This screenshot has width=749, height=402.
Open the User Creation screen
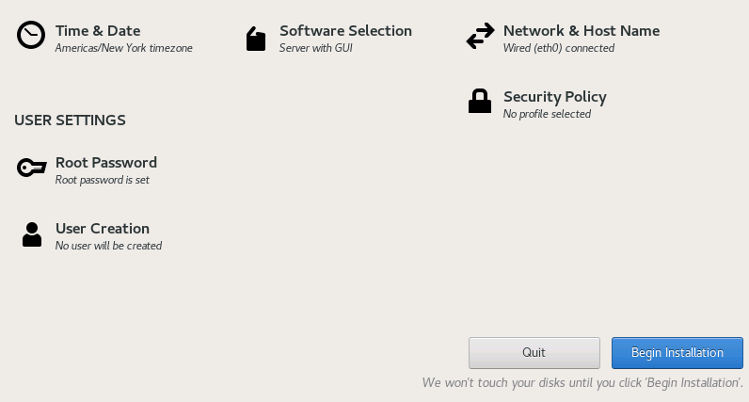coord(103,229)
